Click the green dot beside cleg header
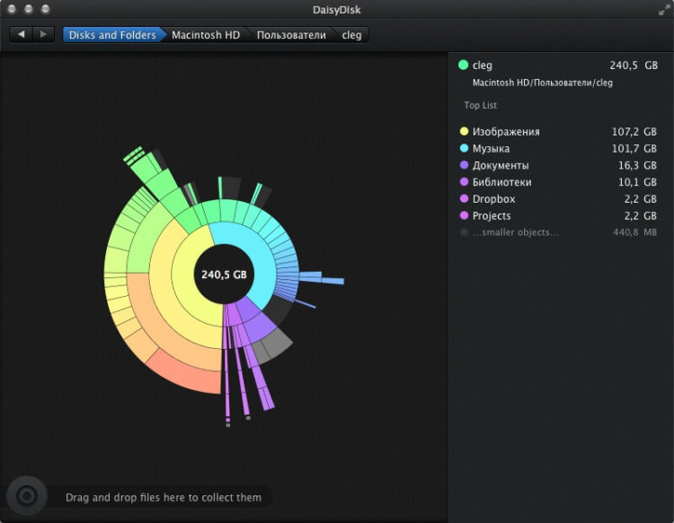 [463, 65]
